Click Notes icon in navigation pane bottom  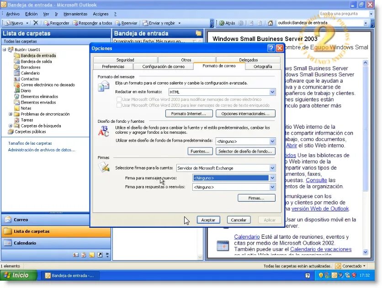pos(91,255)
